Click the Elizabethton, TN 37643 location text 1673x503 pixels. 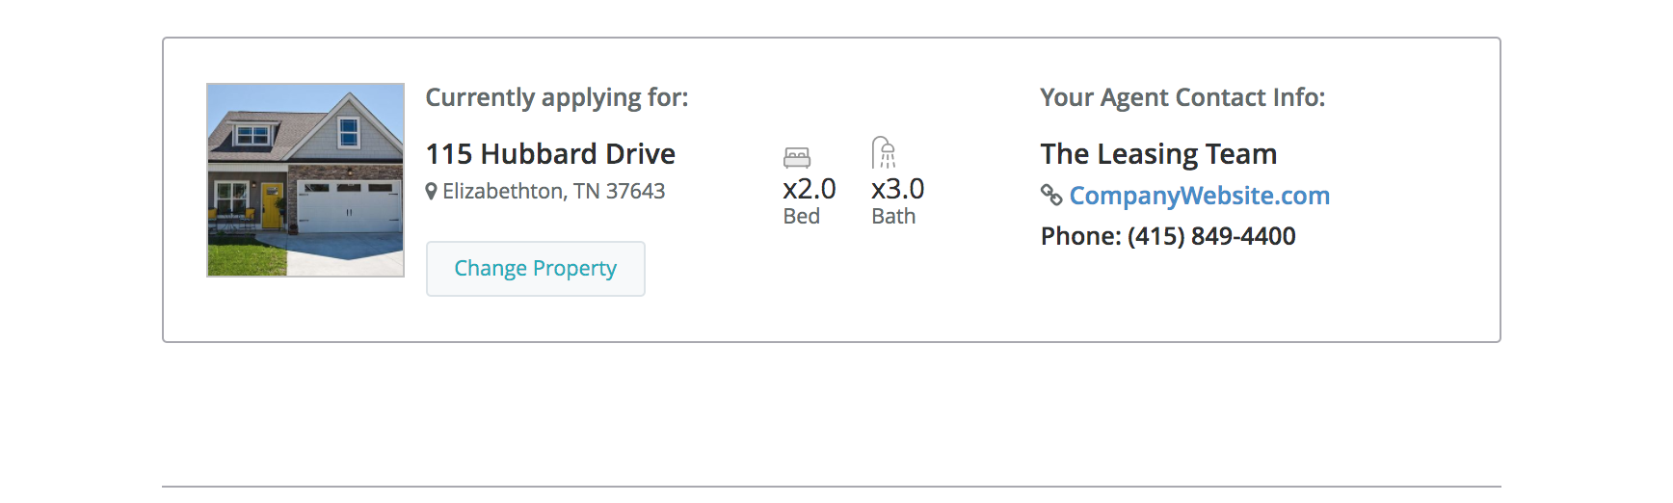pyautogui.click(x=553, y=192)
